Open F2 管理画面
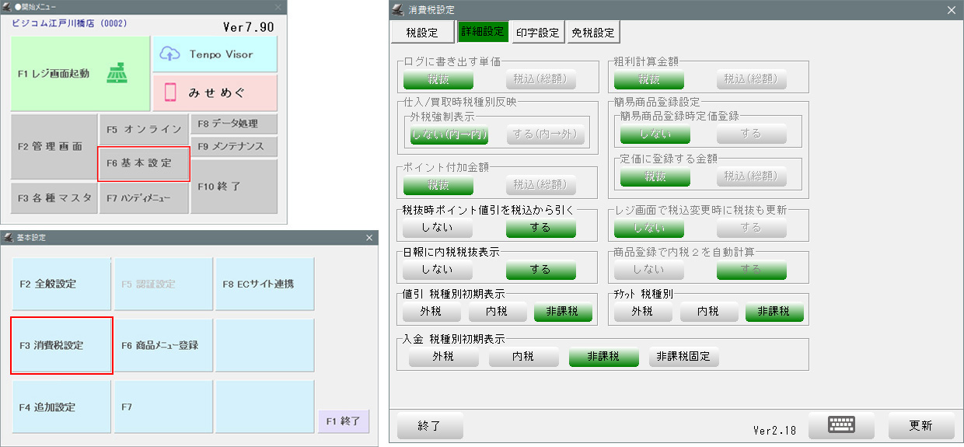This screenshot has width=964, height=447. click(x=54, y=146)
